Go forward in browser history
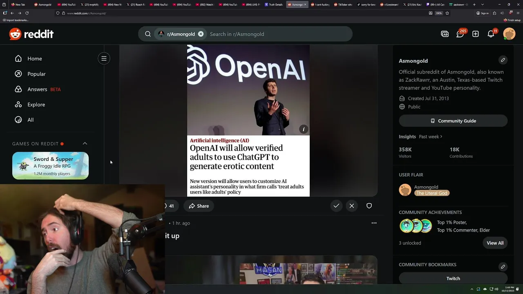 (19, 13)
